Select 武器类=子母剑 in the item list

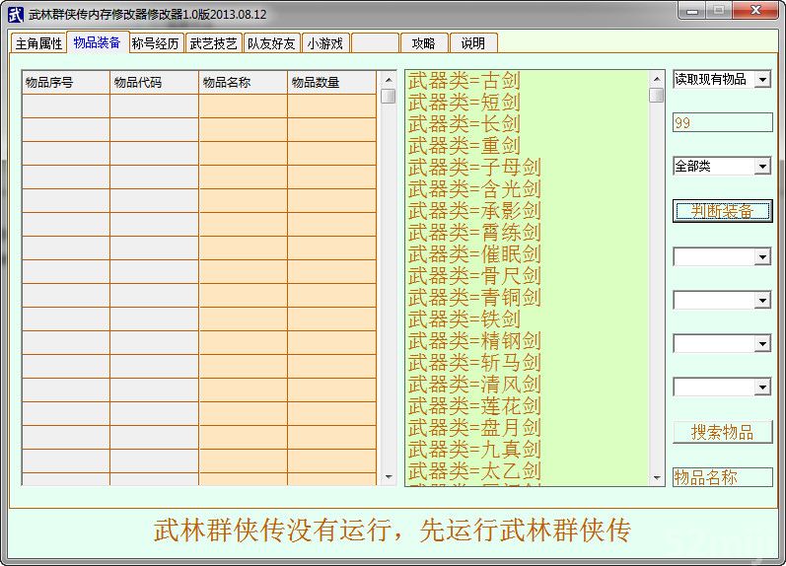tap(474, 168)
